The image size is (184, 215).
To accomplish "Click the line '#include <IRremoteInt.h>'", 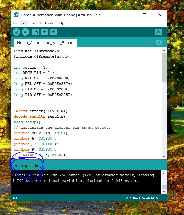I will pos(41,57).
